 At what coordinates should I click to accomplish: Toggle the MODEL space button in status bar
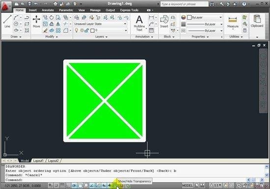click(188, 186)
